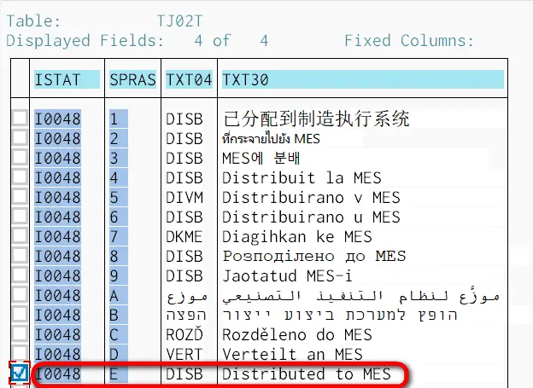The height and width of the screenshot is (388, 533).
Task: Select text 'Distribuirano u MES'
Action: pyautogui.click(x=311, y=217)
